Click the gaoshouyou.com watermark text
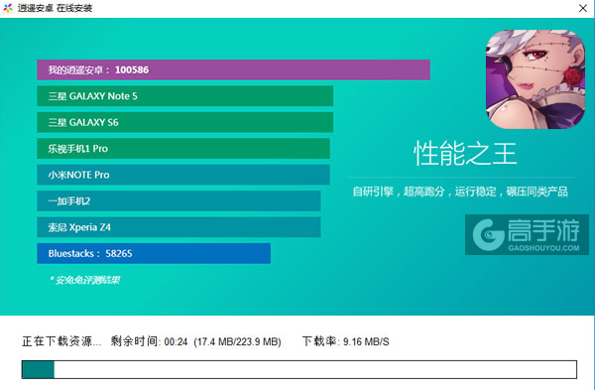The width and height of the screenshot is (595, 390). click(543, 248)
